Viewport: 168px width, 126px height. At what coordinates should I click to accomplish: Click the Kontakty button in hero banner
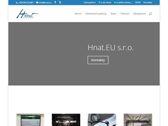(x=98, y=60)
